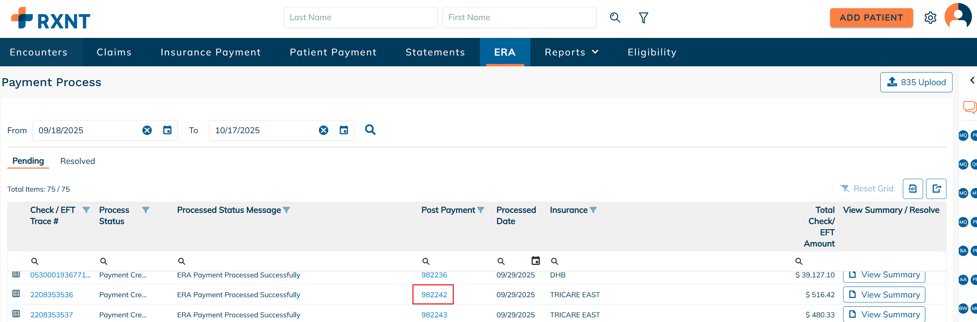This screenshot has height=322, width=977.
Task: Open the To date calendar picker
Action: 344,130
